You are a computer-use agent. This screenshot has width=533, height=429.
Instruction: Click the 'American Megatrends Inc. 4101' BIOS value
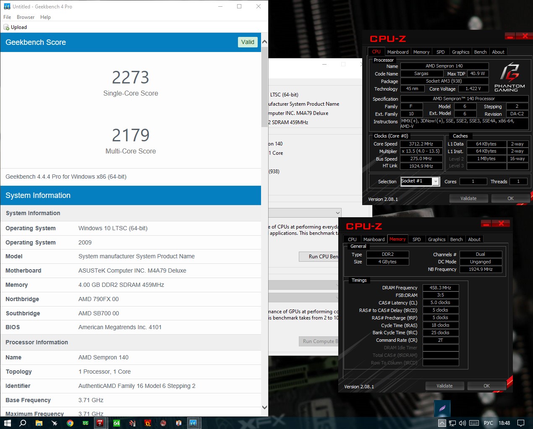point(120,327)
